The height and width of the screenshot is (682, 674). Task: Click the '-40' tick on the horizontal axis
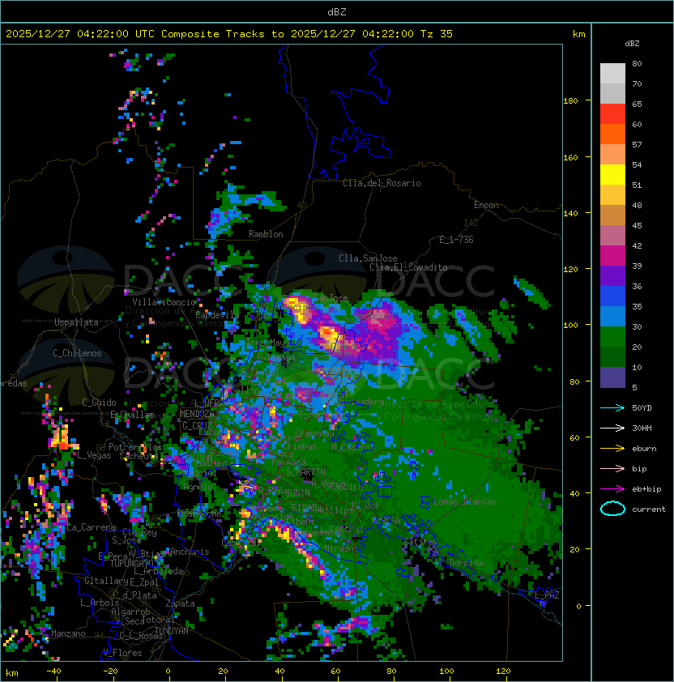click(53, 671)
